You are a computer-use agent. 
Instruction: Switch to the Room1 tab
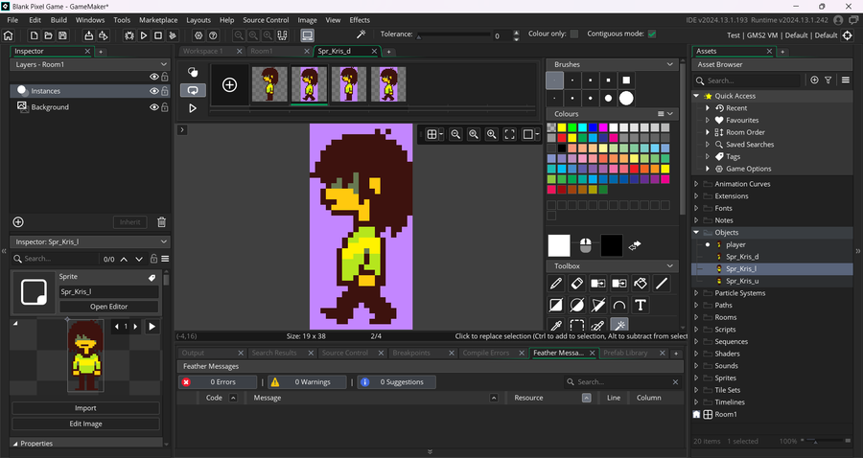coord(262,51)
